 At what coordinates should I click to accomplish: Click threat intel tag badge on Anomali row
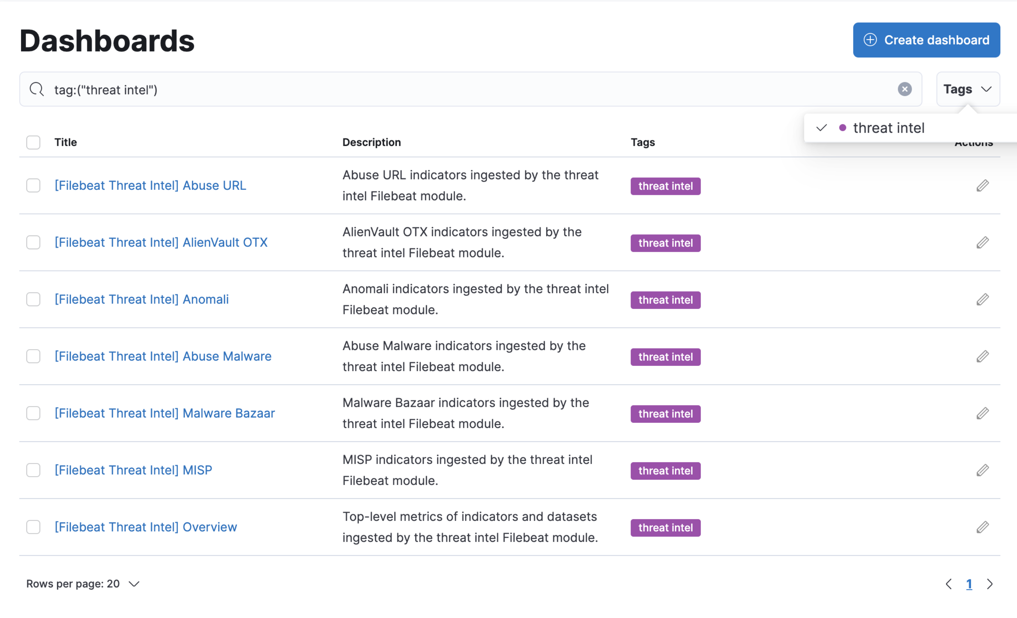point(665,300)
